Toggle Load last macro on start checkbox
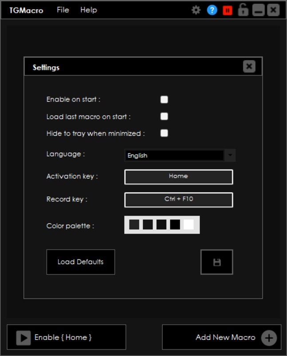 (164, 116)
